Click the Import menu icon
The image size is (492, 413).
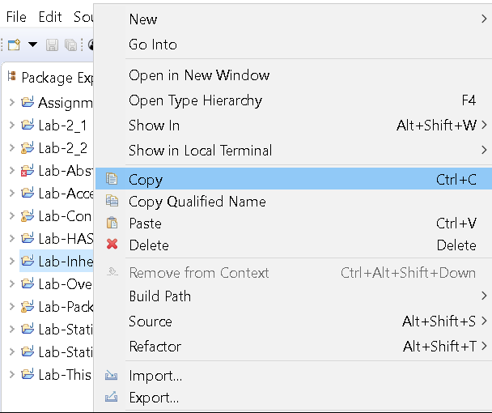[x=112, y=375]
